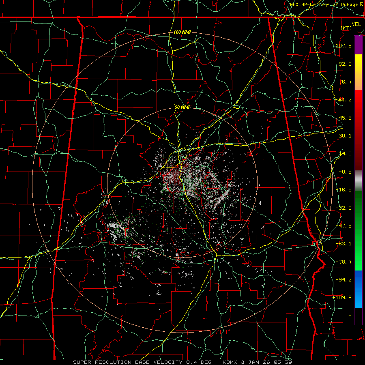Click the -78.7 scale value

[x=344, y=262]
